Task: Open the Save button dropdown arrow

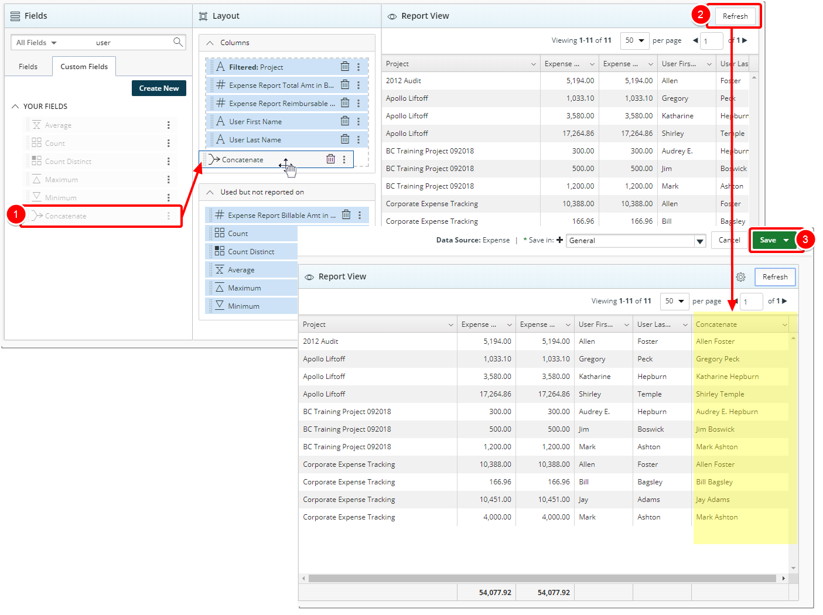Action: coord(786,240)
